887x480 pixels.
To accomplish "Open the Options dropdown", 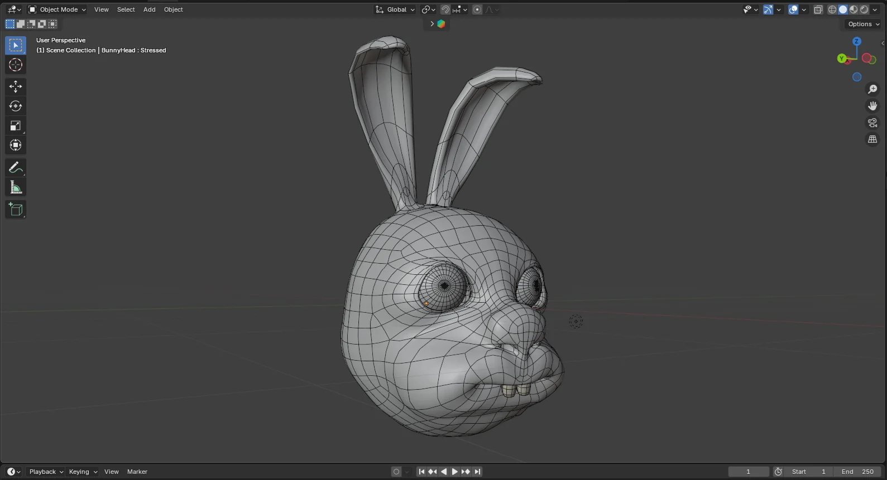I will pyautogui.click(x=863, y=24).
